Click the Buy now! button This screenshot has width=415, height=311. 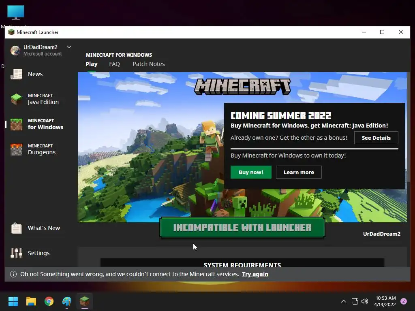pyautogui.click(x=251, y=172)
